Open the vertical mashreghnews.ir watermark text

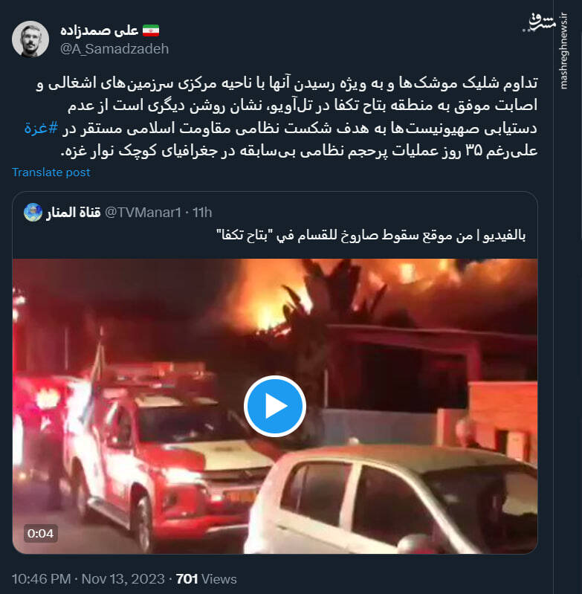[x=563, y=51]
